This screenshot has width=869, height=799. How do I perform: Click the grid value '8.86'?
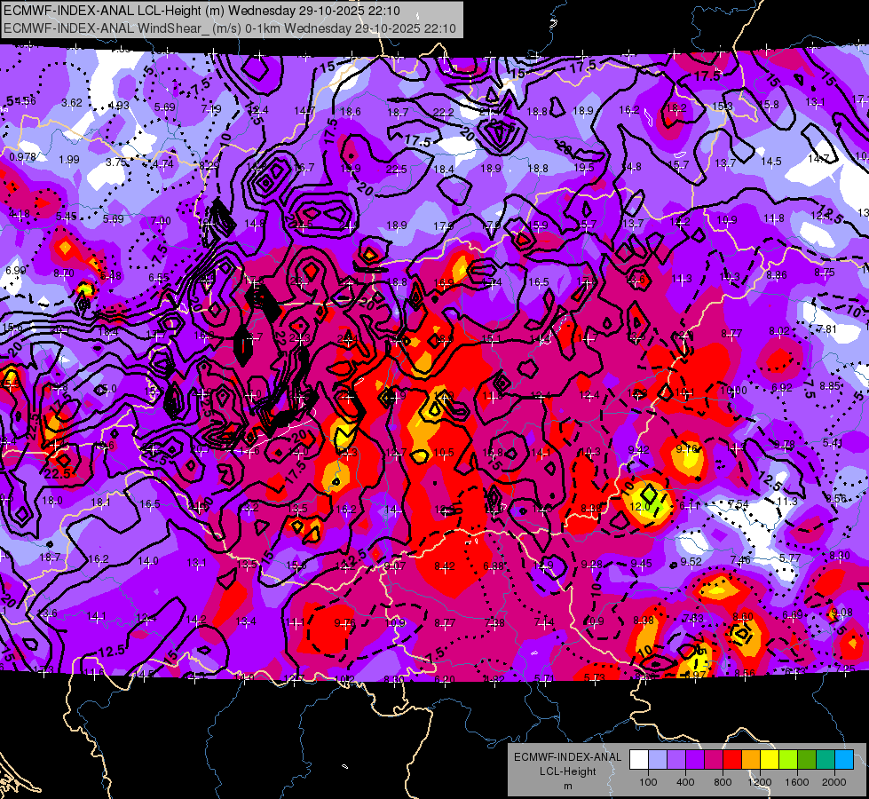[777, 274]
